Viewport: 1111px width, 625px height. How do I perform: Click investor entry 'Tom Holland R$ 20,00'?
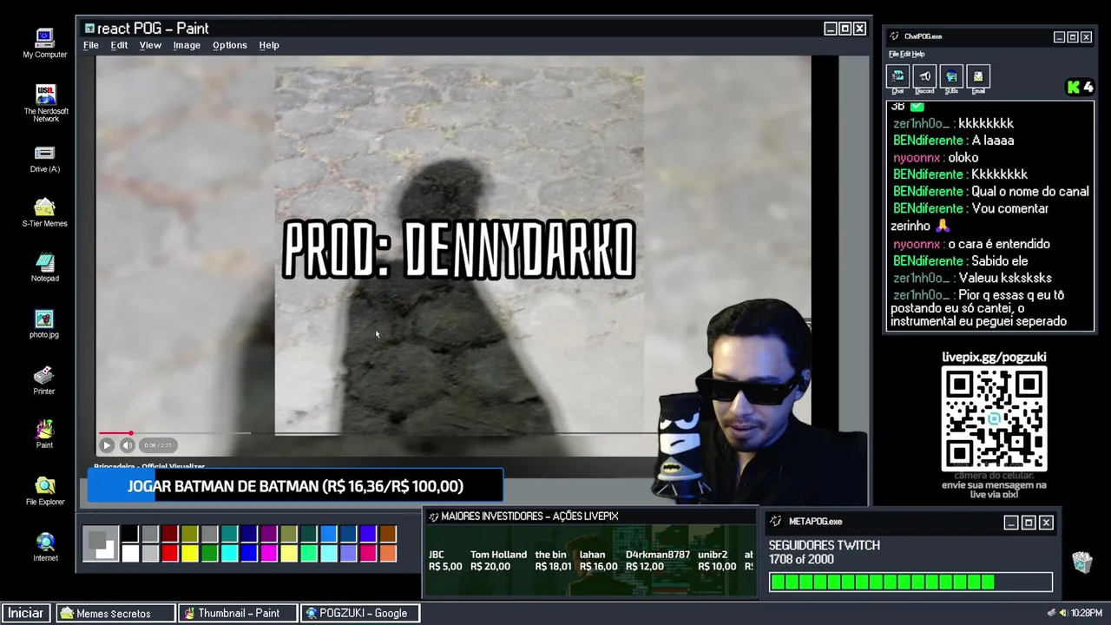[498, 561]
